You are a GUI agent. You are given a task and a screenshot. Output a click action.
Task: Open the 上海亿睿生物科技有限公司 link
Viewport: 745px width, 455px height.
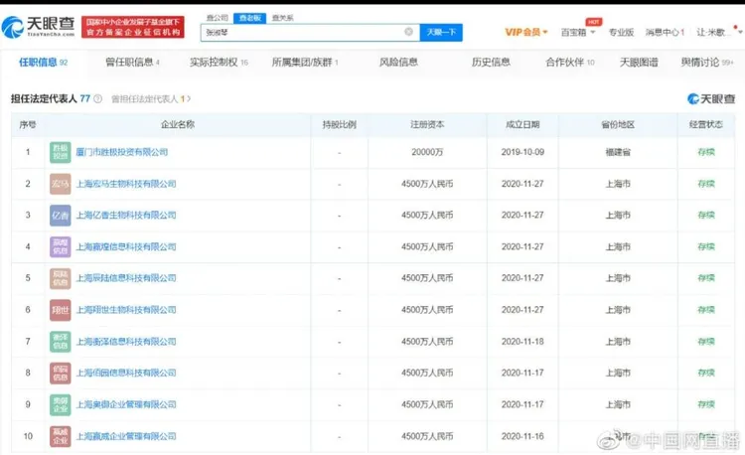(x=126, y=216)
